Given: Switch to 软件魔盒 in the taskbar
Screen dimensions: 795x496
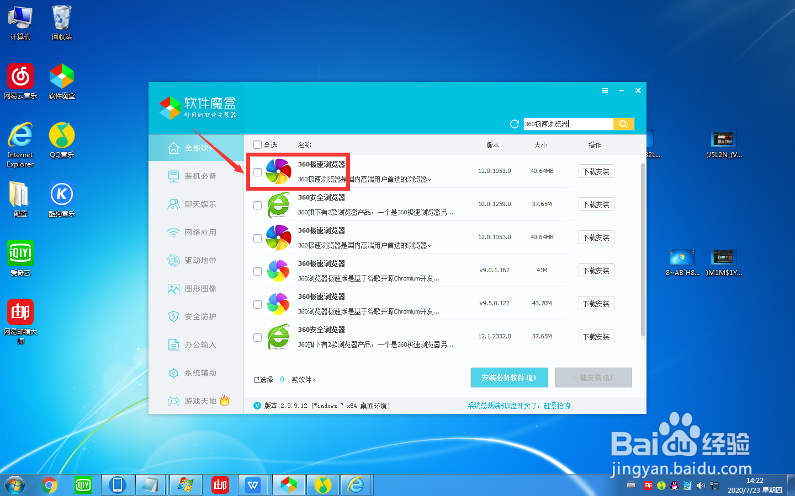Looking at the screenshot, I should [288, 486].
